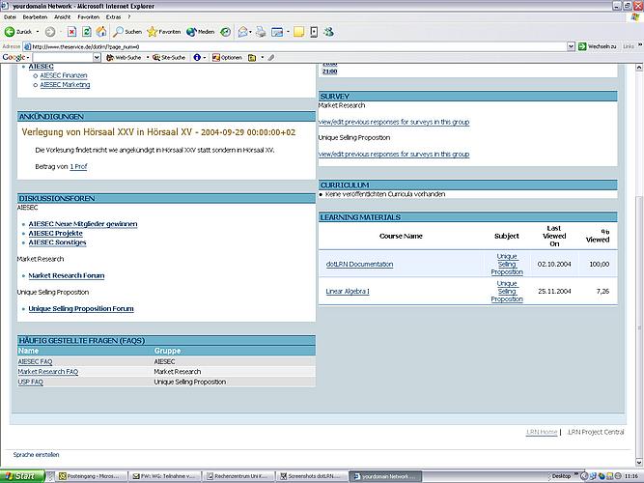Screen dimensions: 644x483
Task: Open the Market Research Forum link
Action: (x=67, y=276)
